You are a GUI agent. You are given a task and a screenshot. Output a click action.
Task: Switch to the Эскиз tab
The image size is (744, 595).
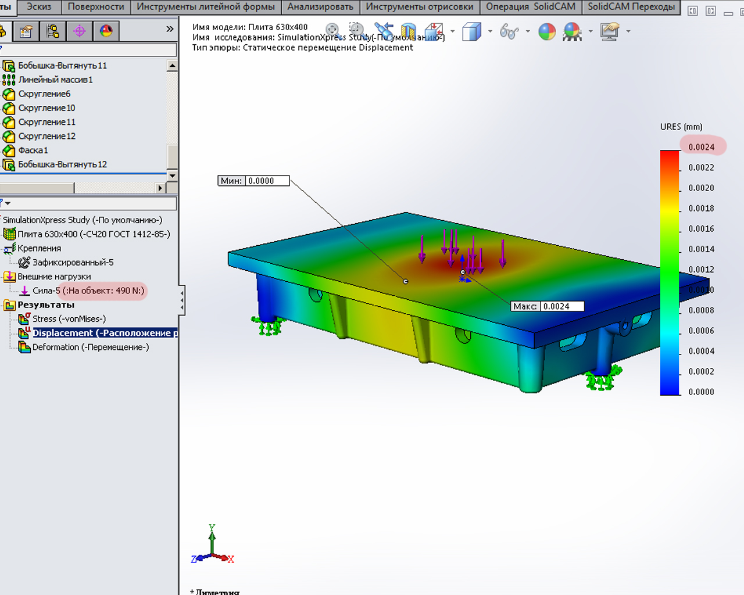[x=38, y=7]
